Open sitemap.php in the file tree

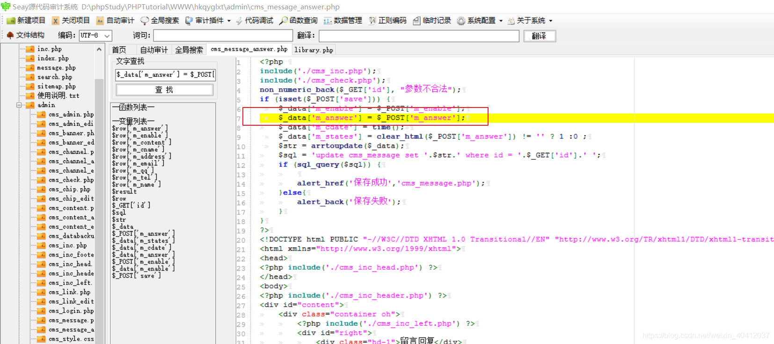pyautogui.click(x=56, y=86)
